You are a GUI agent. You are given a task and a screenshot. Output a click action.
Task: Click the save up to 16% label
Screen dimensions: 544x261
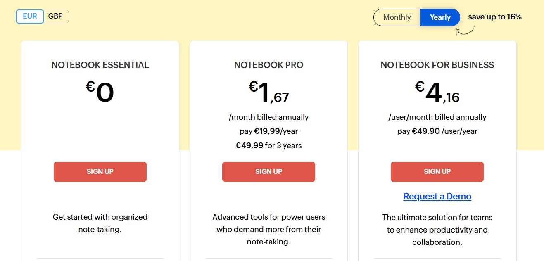pyautogui.click(x=494, y=17)
